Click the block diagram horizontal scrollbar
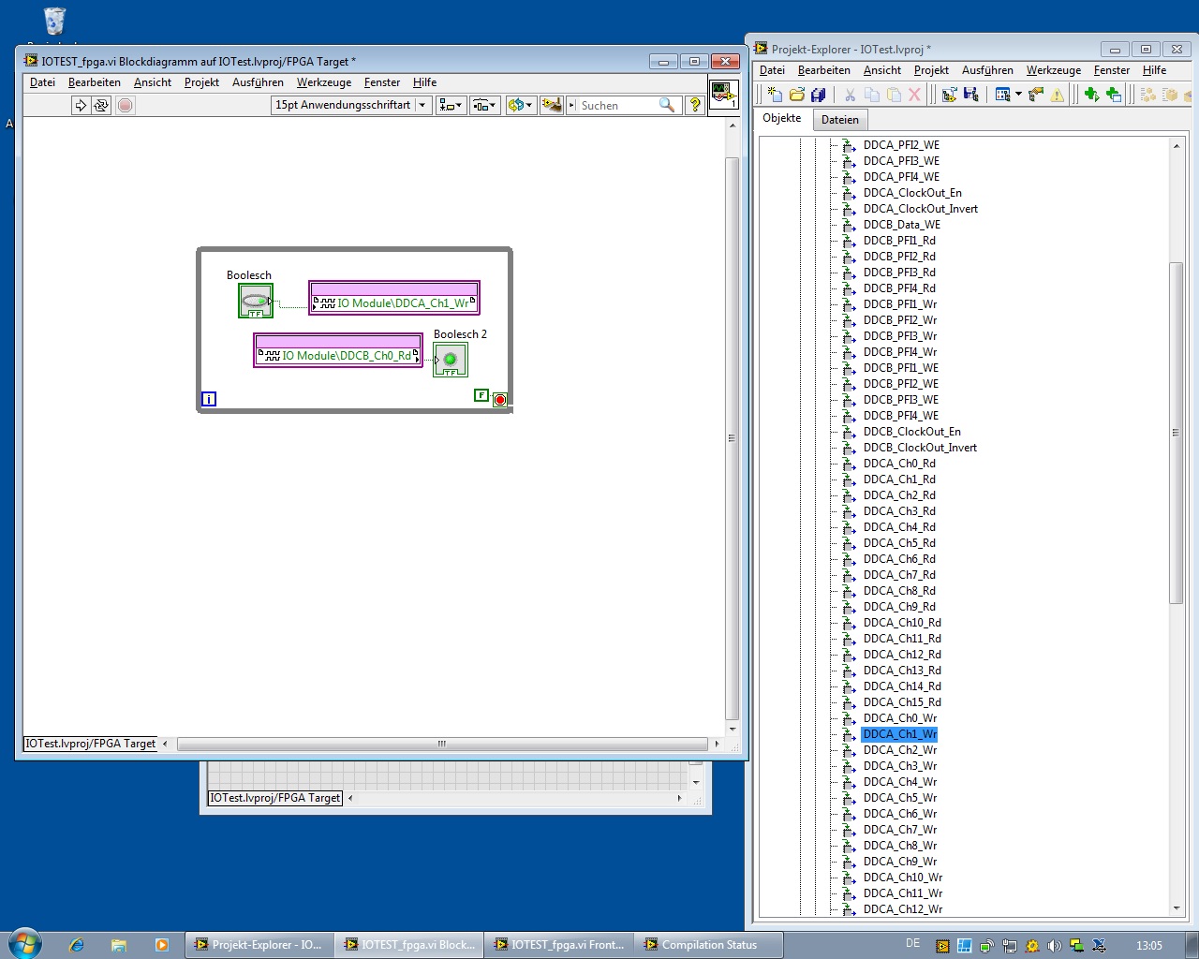 click(x=441, y=744)
